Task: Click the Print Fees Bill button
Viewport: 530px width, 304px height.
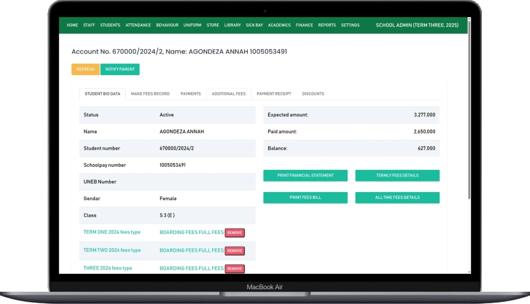Action: click(x=305, y=198)
